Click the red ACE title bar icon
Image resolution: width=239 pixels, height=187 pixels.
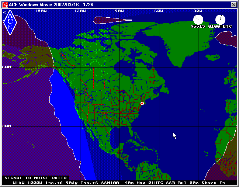click(5, 5)
